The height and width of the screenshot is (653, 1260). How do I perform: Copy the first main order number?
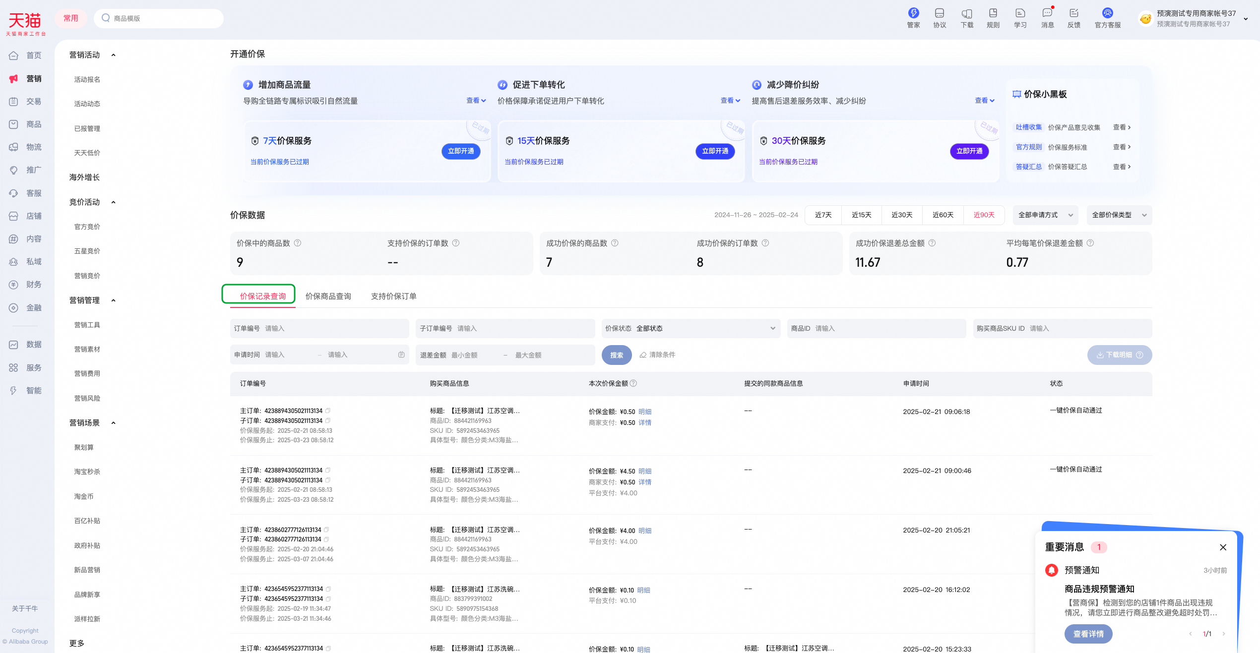(x=328, y=411)
